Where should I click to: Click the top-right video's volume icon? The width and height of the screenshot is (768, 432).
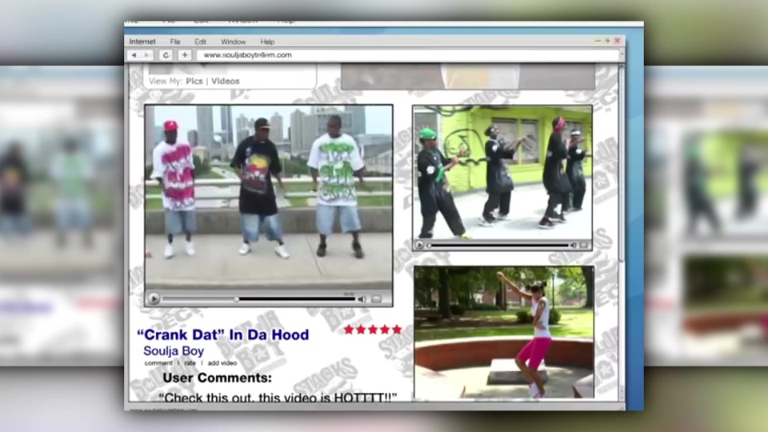click(573, 245)
